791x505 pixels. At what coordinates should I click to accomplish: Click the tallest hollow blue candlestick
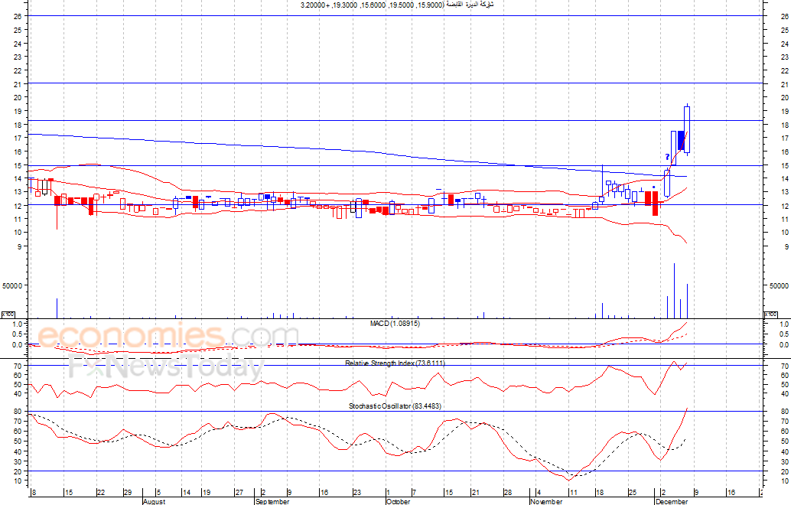pyautogui.click(x=687, y=129)
